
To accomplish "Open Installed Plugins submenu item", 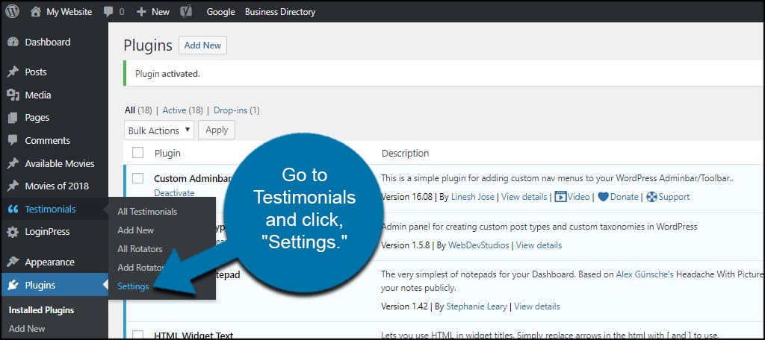I will tap(42, 310).
